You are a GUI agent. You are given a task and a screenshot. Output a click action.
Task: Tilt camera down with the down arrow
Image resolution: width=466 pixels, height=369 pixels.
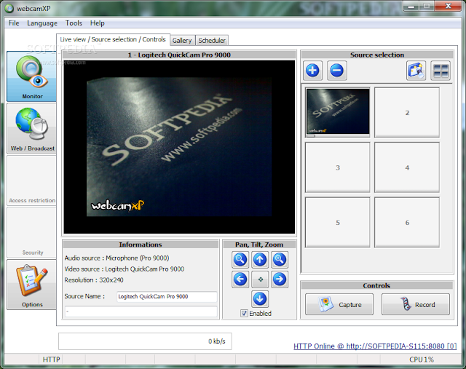coord(260,299)
